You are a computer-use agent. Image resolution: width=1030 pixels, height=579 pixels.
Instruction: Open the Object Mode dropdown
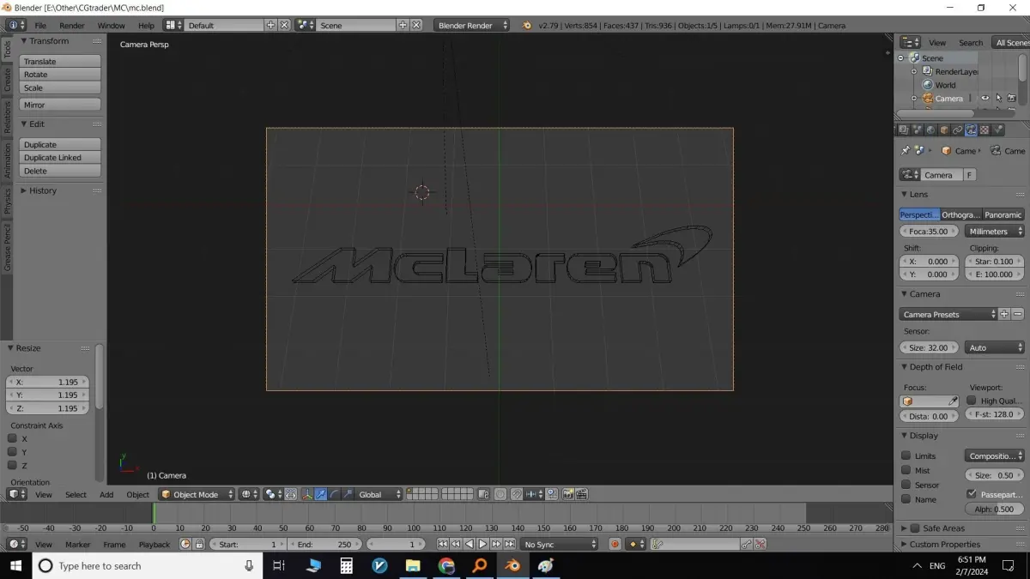click(197, 494)
